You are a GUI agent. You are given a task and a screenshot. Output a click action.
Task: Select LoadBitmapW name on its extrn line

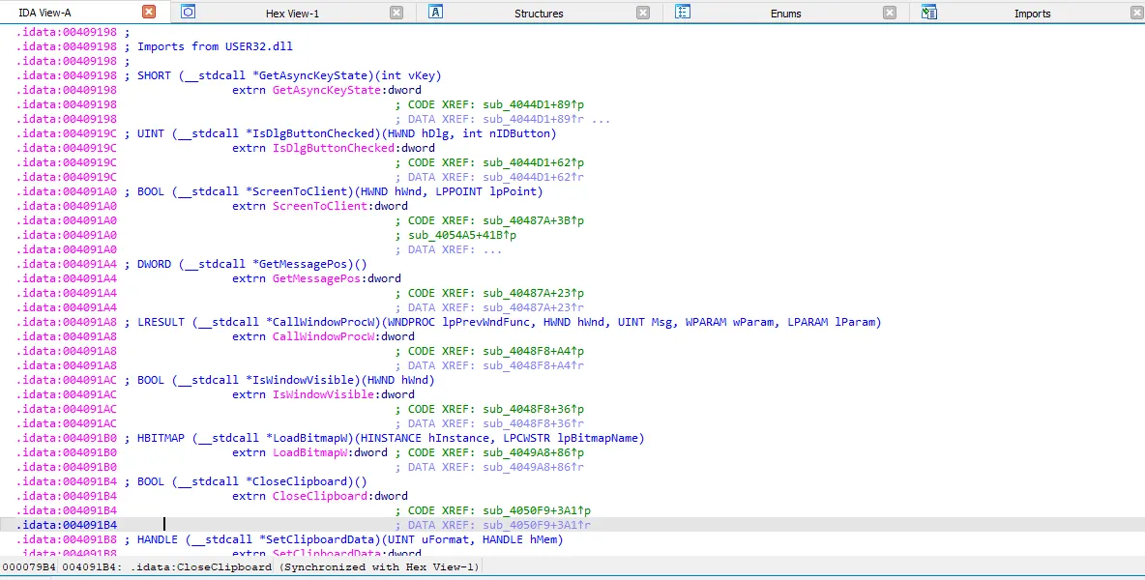coord(310,452)
